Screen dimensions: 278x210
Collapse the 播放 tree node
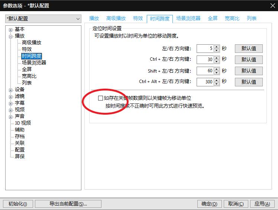(x=10, y=36)
